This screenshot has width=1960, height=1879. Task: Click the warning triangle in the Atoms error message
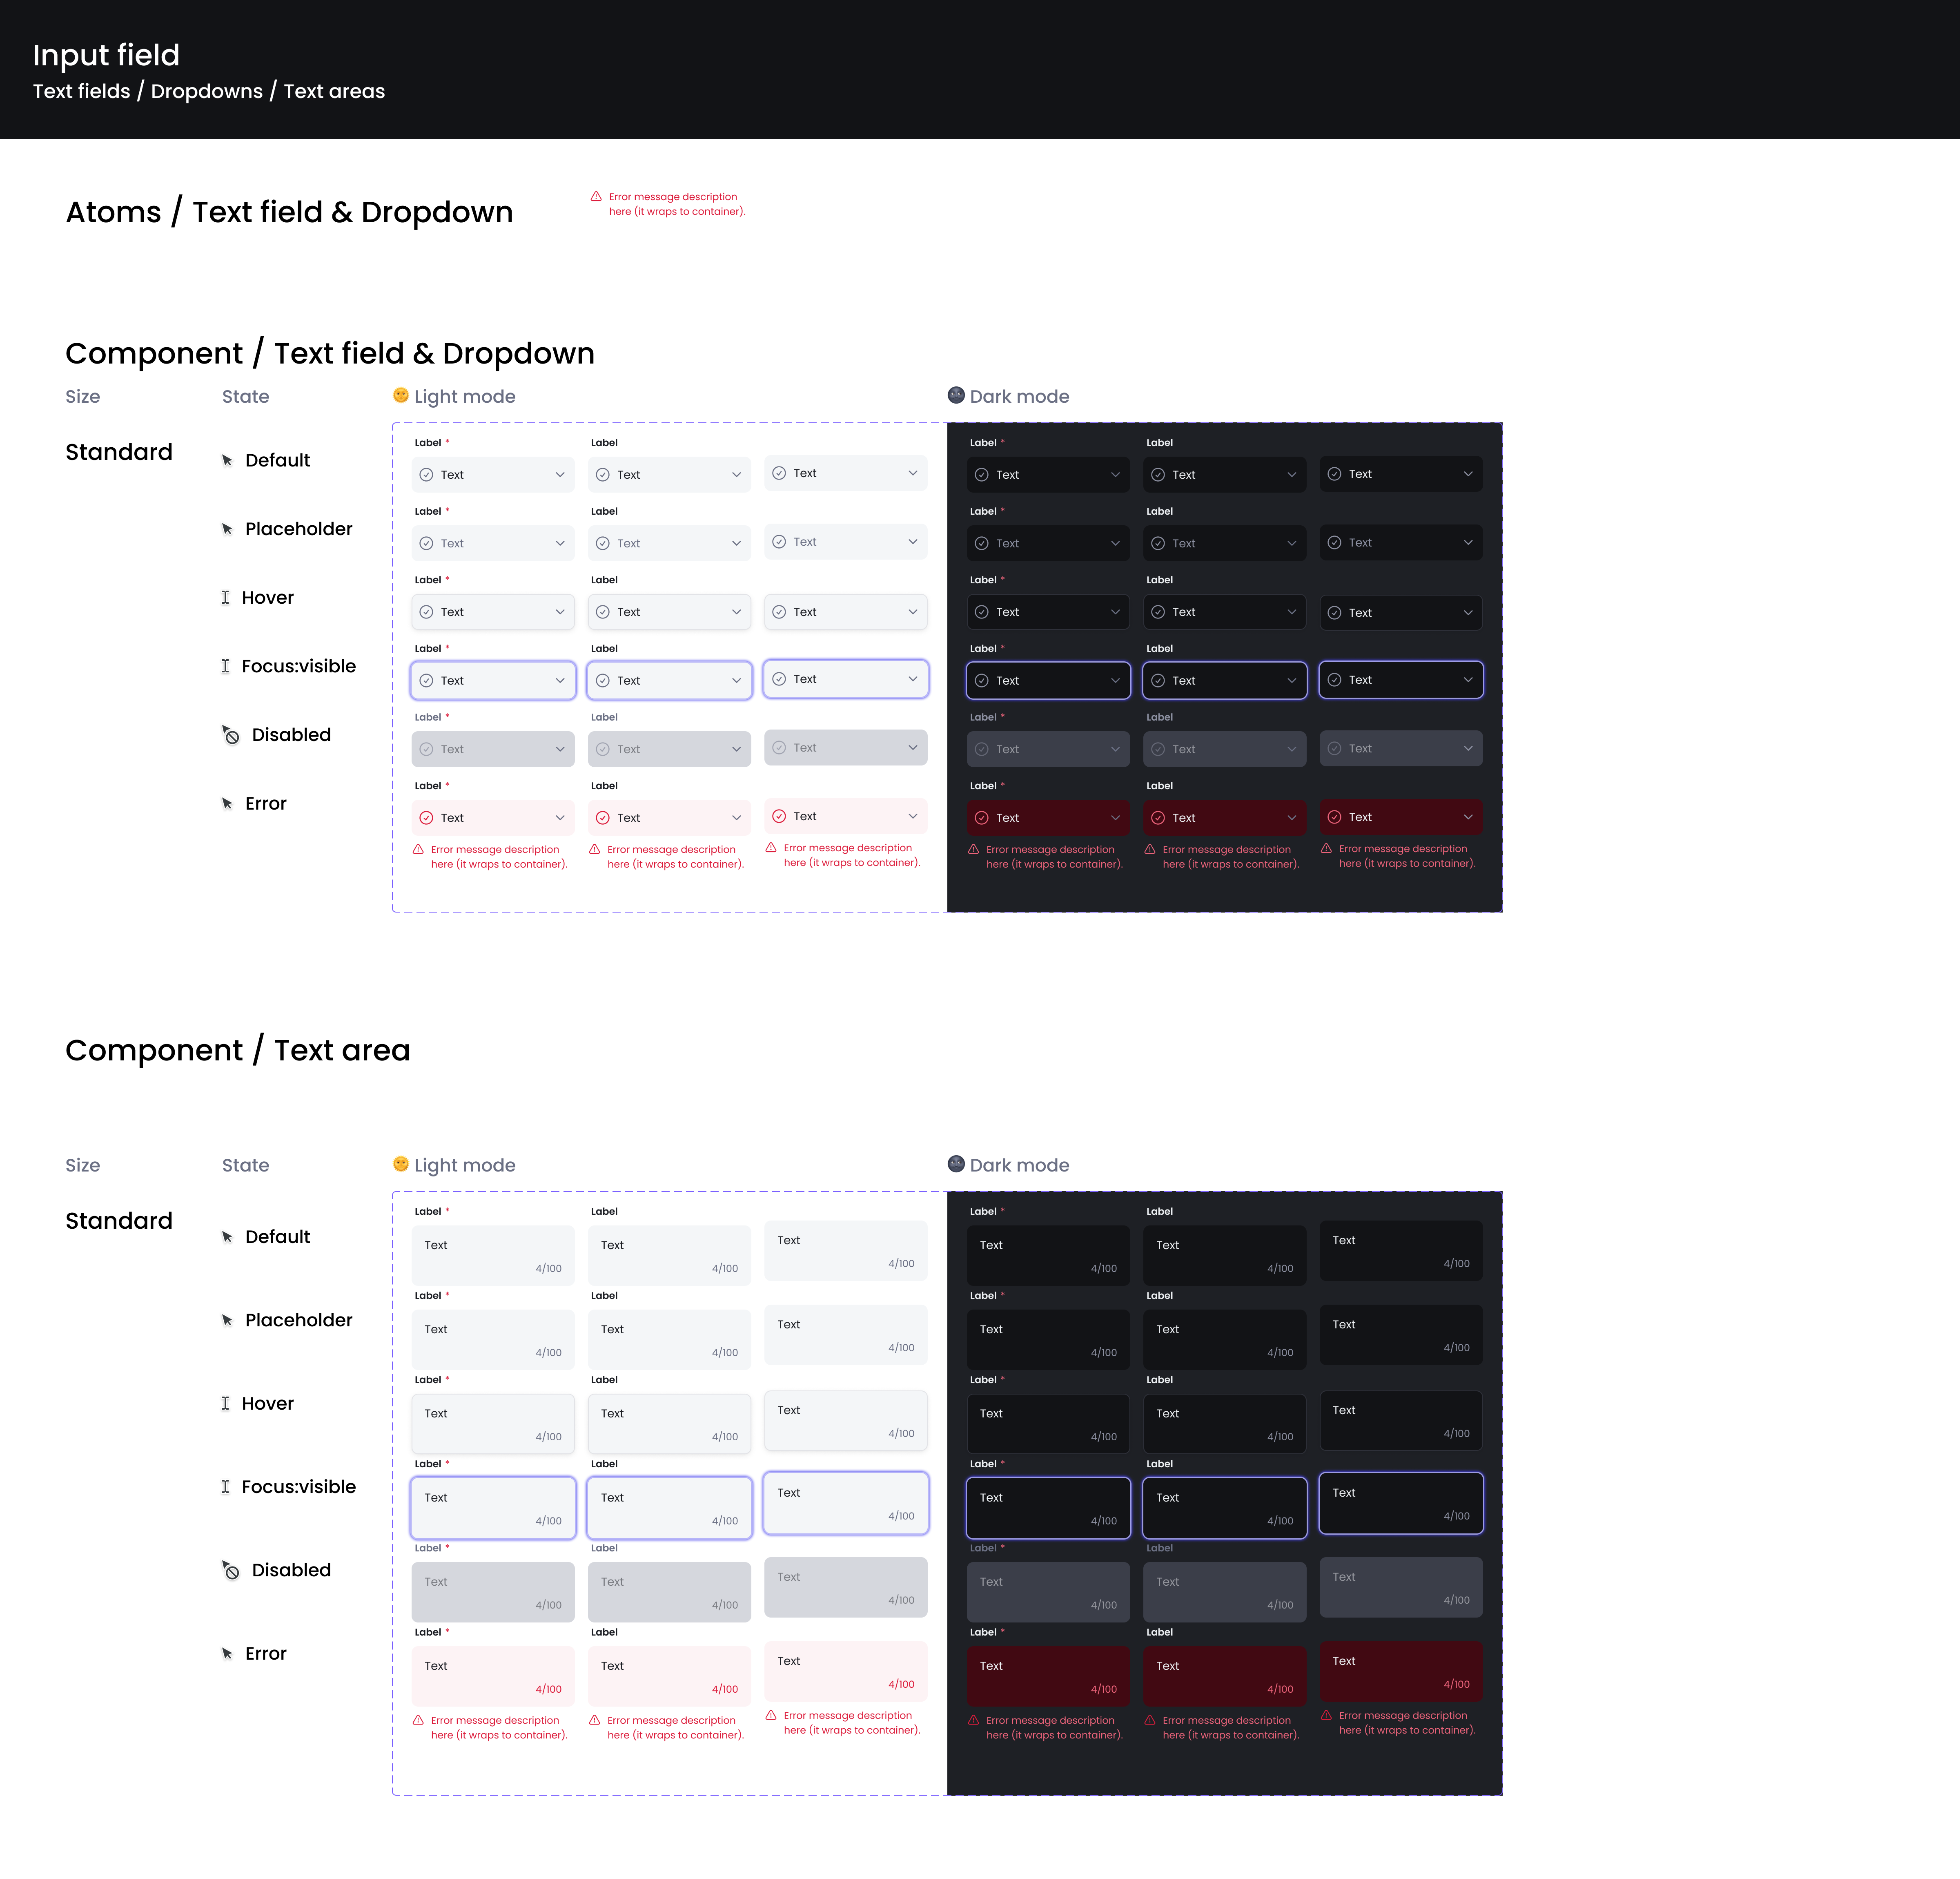pyautogui.click(x=596, y=197)
